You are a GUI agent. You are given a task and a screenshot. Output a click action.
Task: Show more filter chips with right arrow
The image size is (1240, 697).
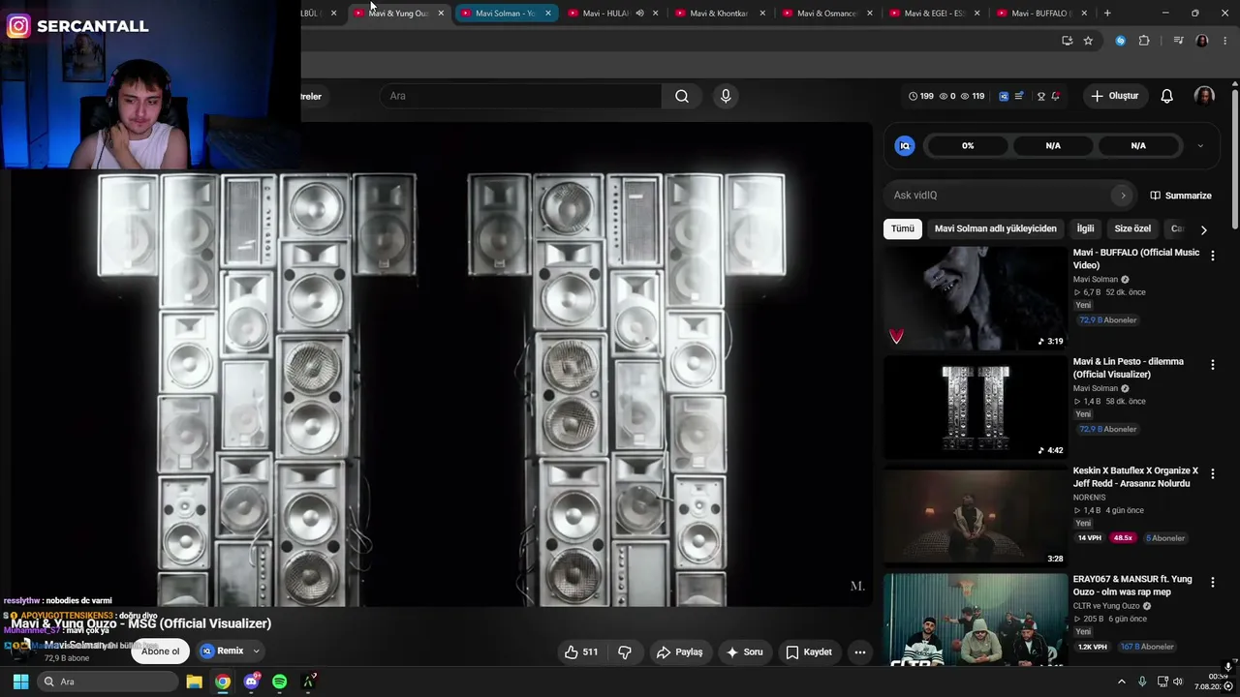point(1203,229)
